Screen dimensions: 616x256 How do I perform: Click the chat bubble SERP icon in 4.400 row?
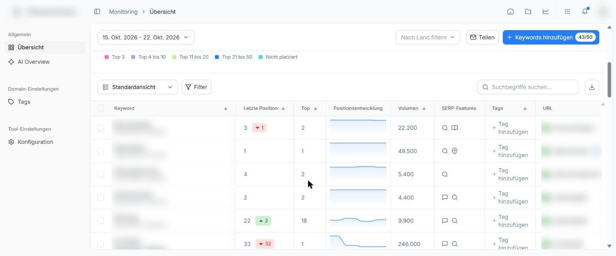point(445,198)
